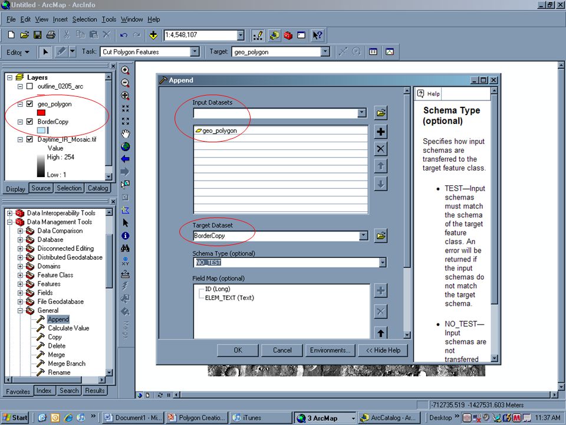This screenshot has height=425, width=566.
Task: Open the ArcCatalog icon in toolbar
Action: click(x=274, y=35)
